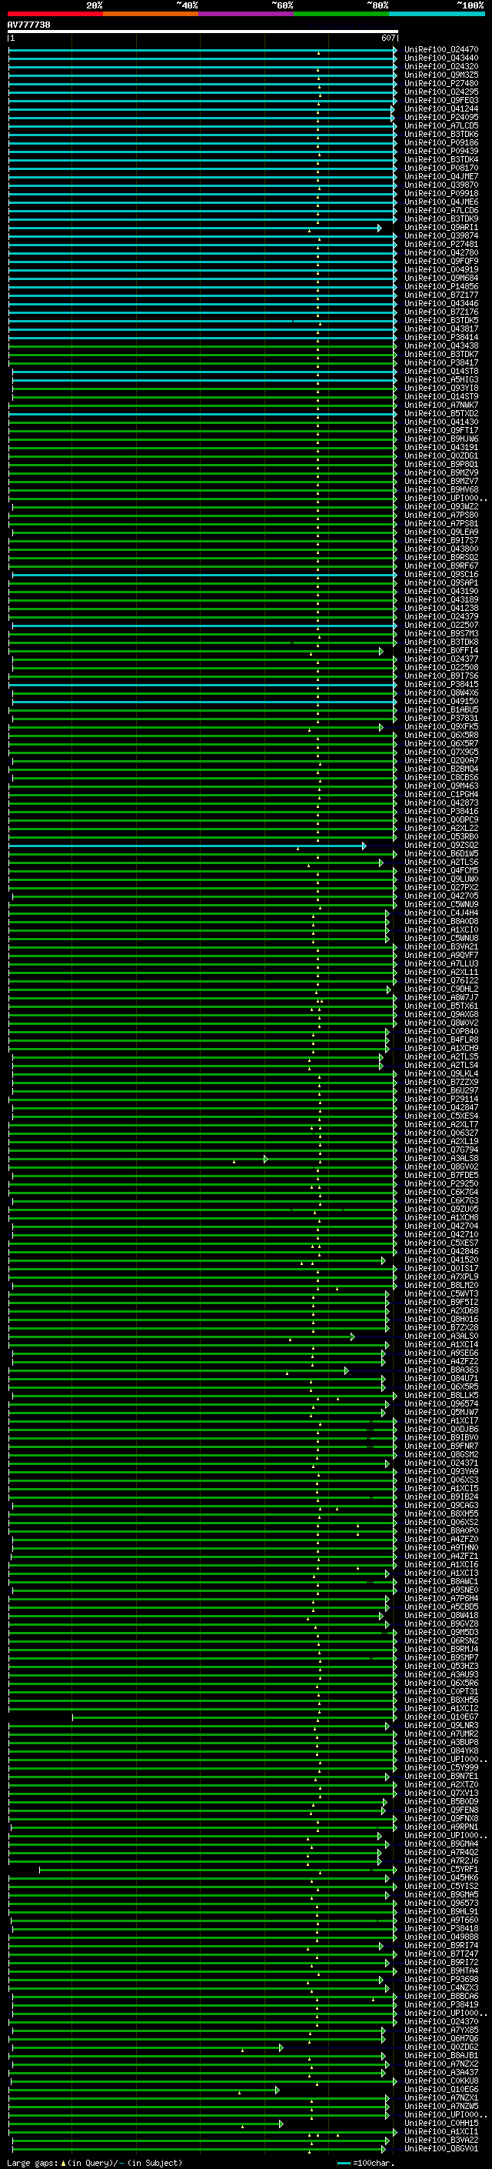
Task: Select the UniRef100_B7Z177 label
Action: click(x=441, y=295)
